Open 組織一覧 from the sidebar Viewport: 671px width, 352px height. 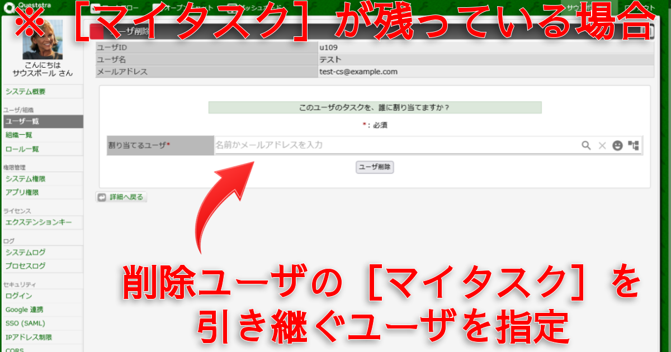tap(19, 135)
